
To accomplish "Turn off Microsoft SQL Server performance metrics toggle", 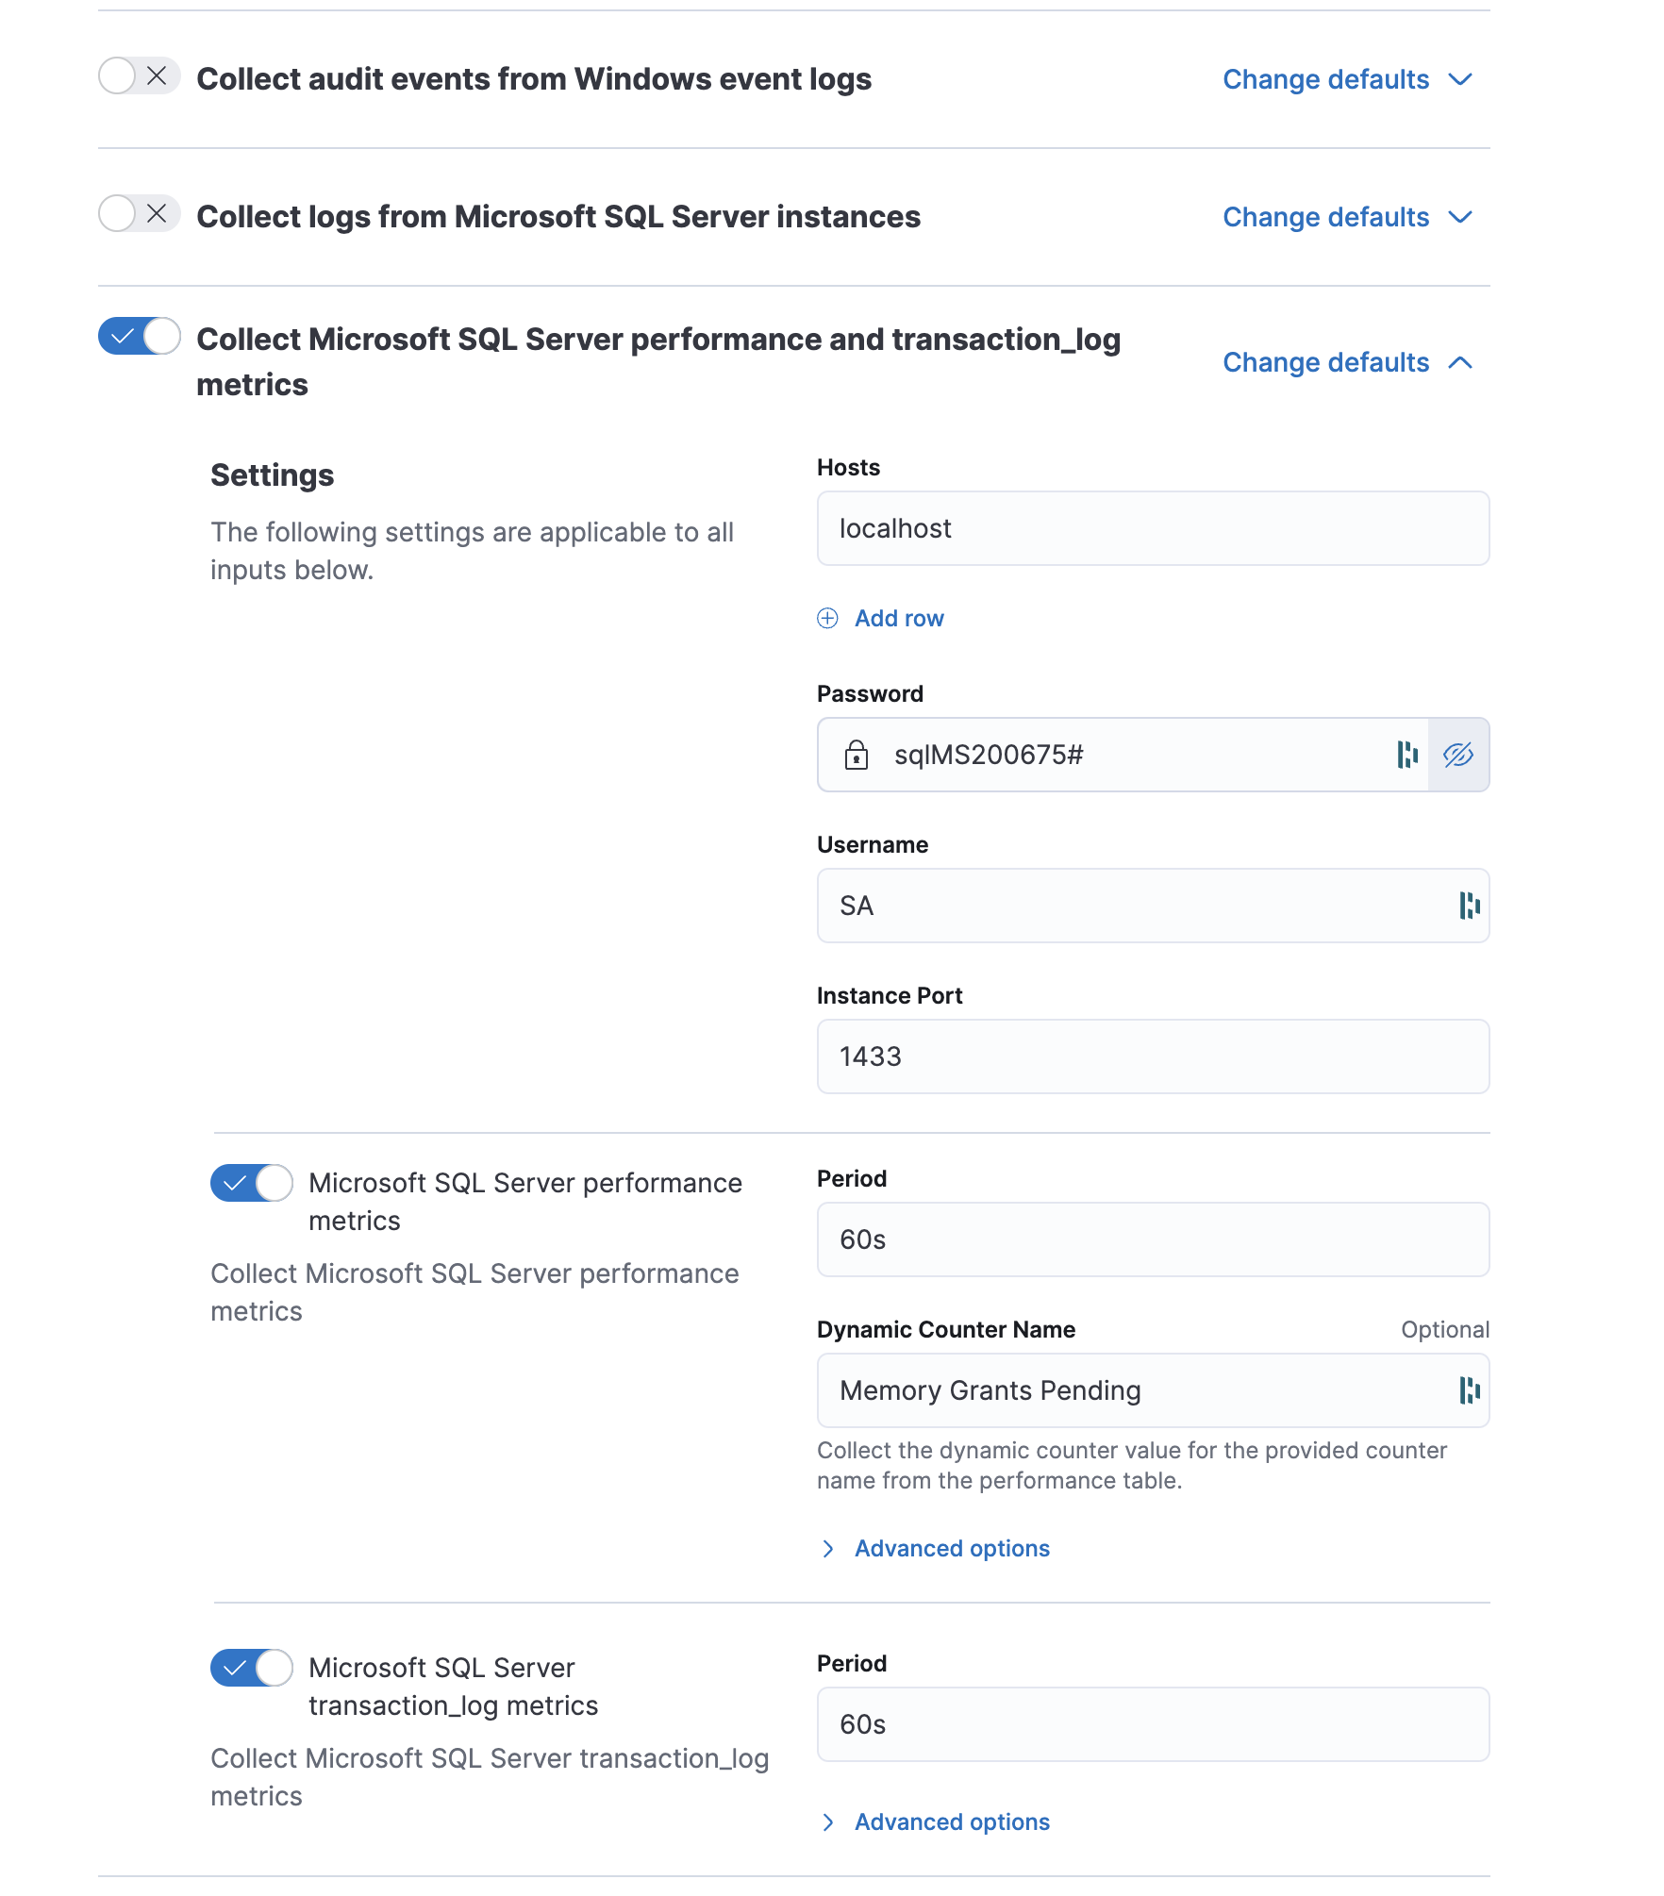I will (251, 1183).
